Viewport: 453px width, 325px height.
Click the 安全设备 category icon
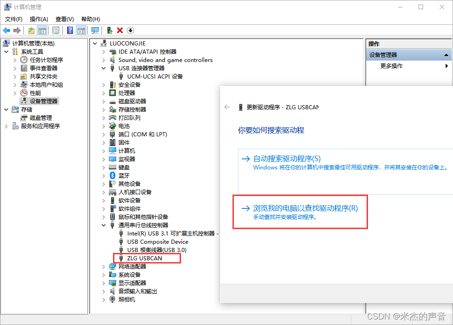coord(113,85)
